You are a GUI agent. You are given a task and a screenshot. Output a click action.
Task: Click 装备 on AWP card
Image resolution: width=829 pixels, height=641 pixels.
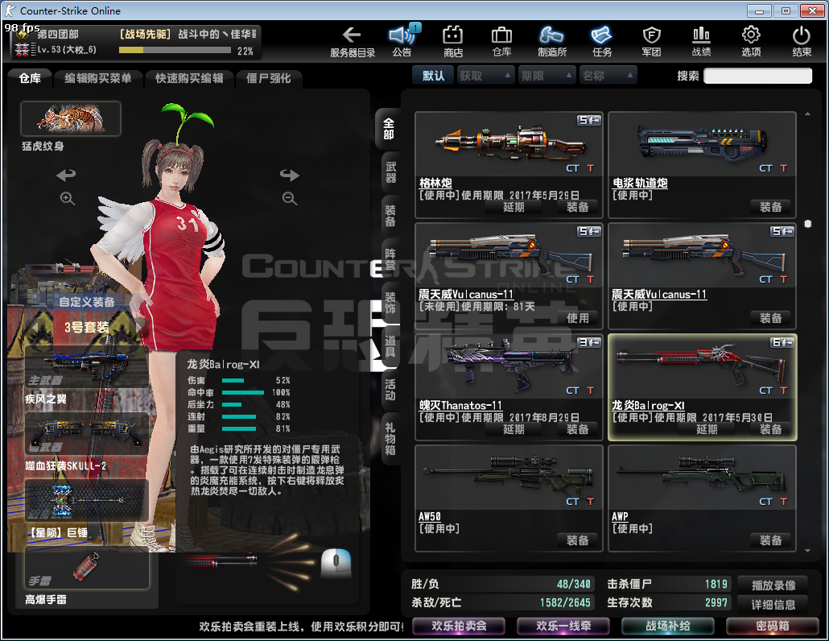coord(770,540)
